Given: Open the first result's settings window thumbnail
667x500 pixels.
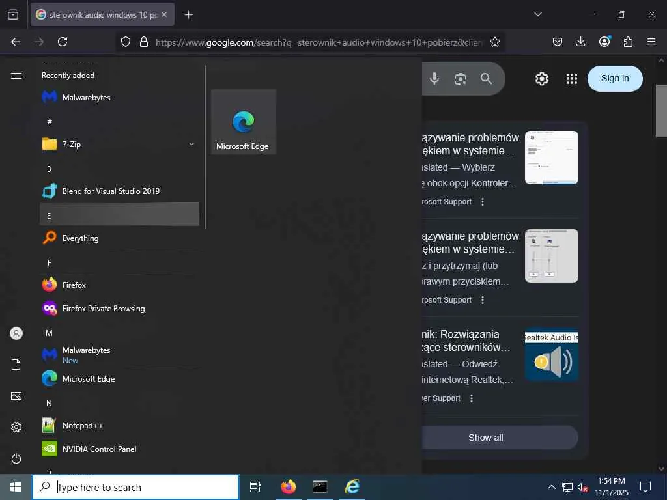Looking at the screenshot, I should point(551,158).
